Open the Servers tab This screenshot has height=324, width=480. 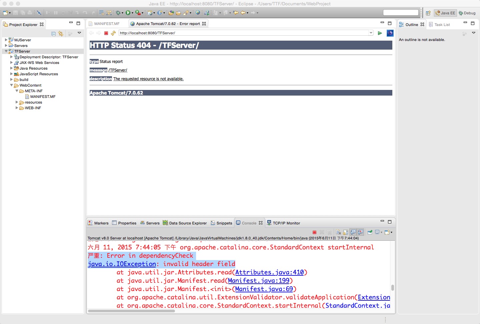tap(150, 223)
